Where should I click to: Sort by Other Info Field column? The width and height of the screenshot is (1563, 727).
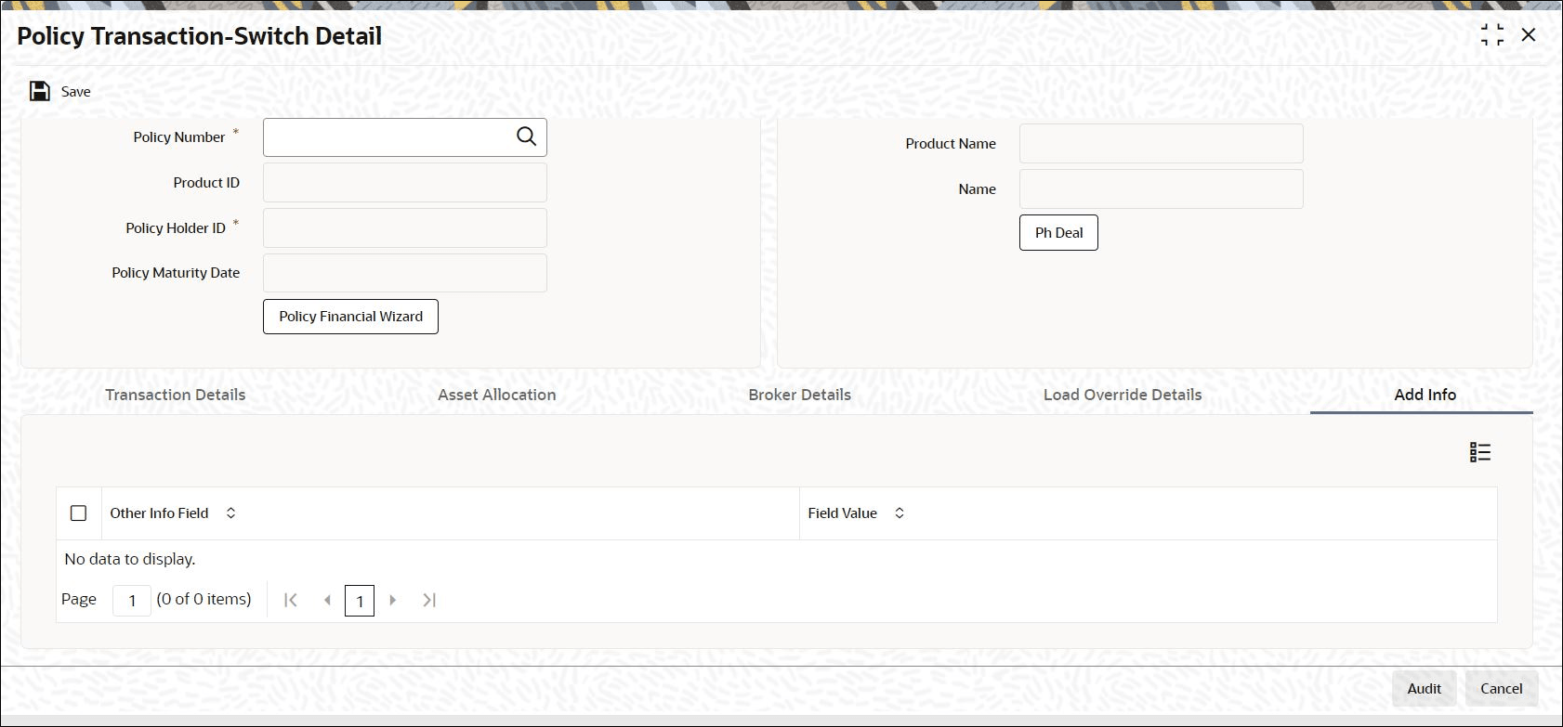(230, 513)
